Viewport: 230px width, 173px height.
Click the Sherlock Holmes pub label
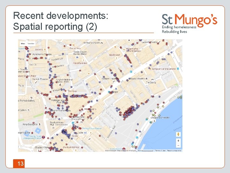click(71, 147)
